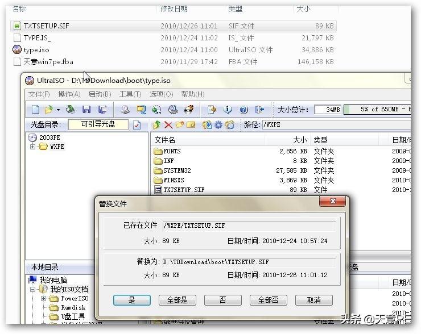Click the Mount to virtual drive icon
This screenshot has width=421, height=334.
173,110
